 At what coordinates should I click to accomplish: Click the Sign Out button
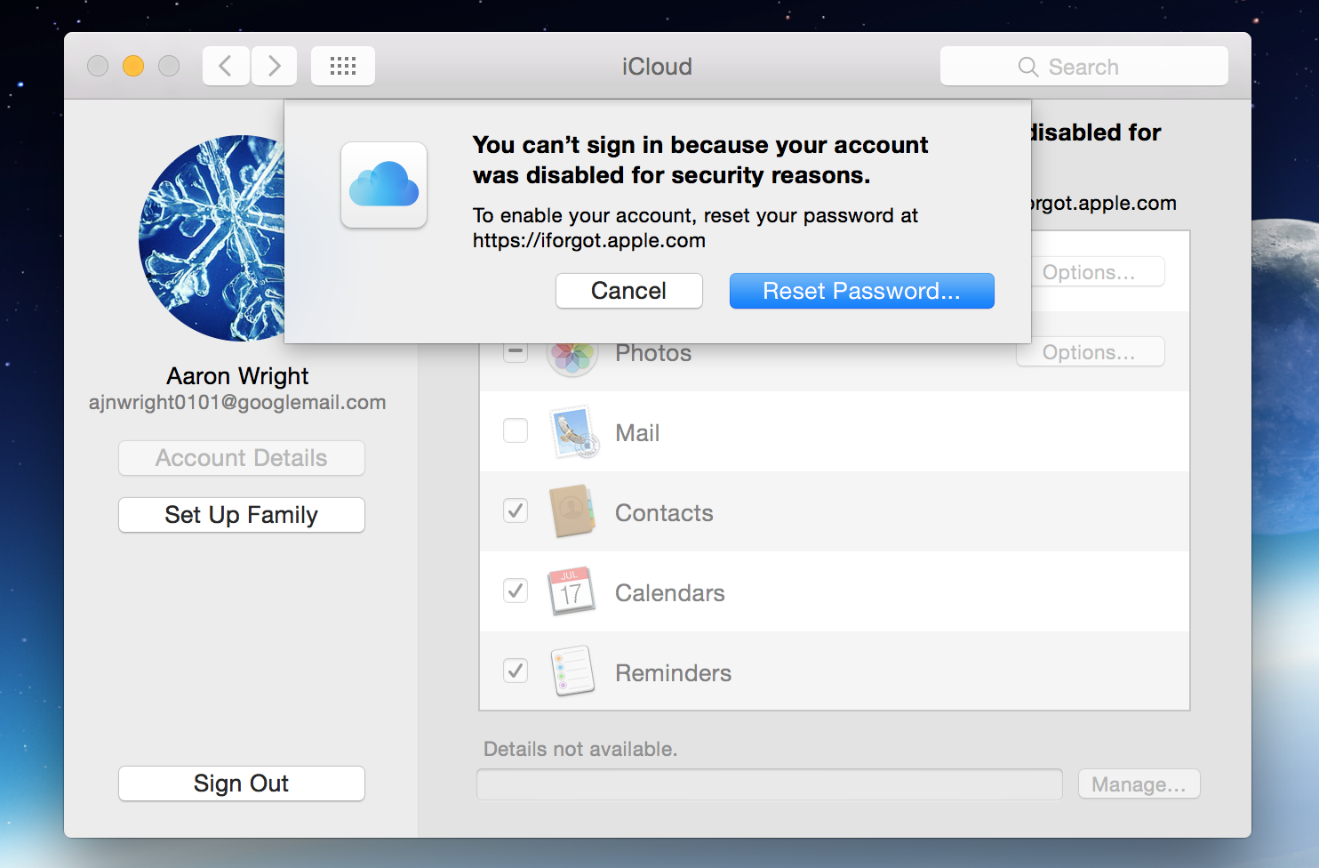pos(242,784)
